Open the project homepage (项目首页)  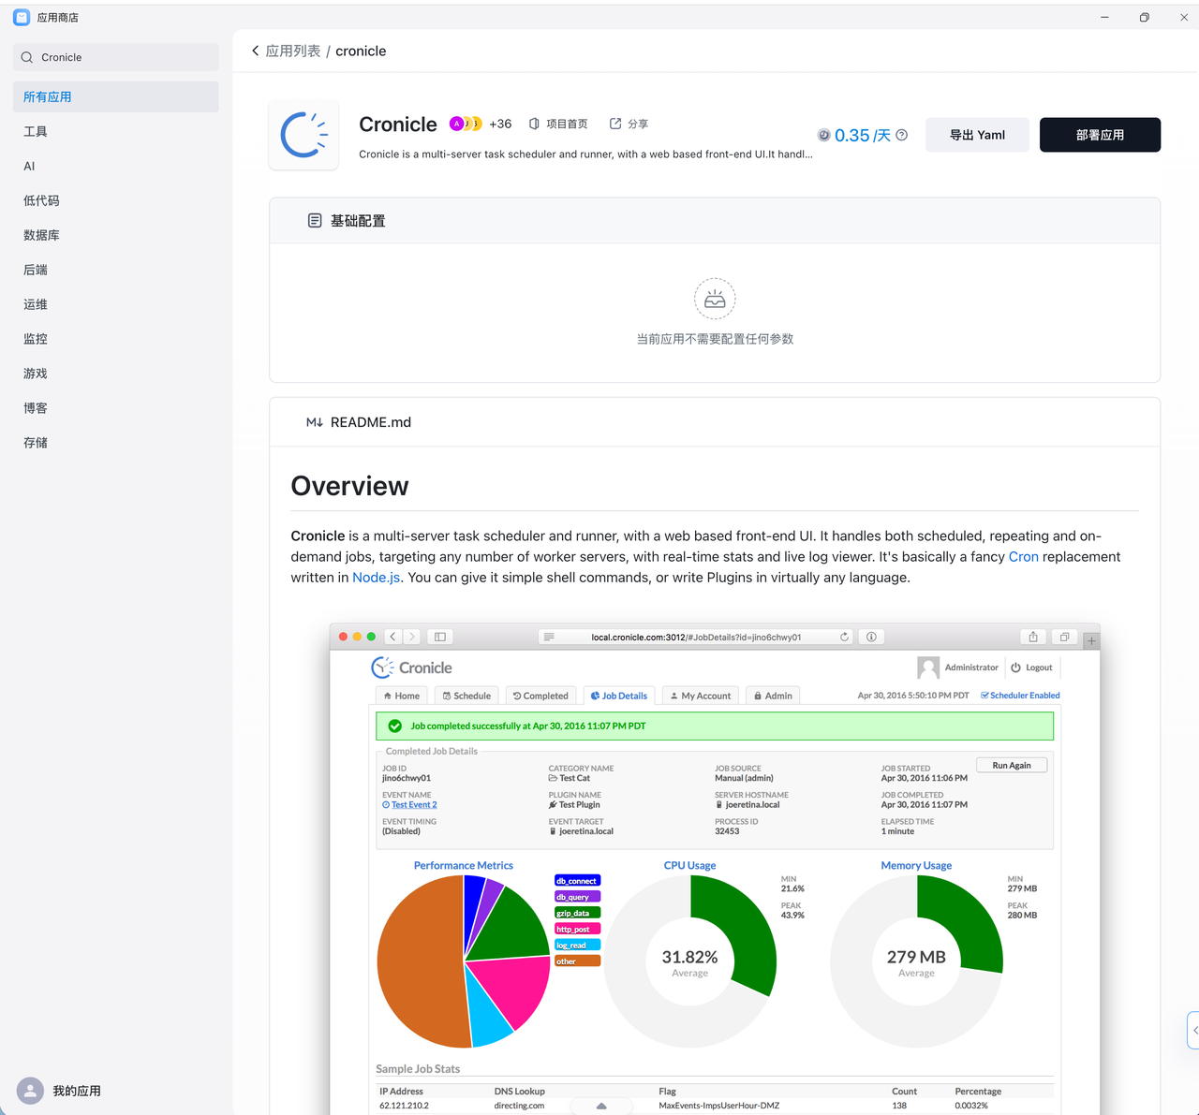pyautogui.click(x=558, y=124)
